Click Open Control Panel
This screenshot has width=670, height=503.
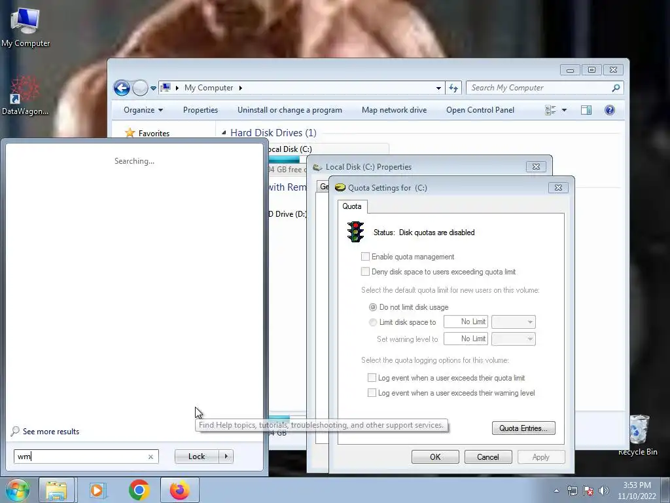tap(480, 110)
